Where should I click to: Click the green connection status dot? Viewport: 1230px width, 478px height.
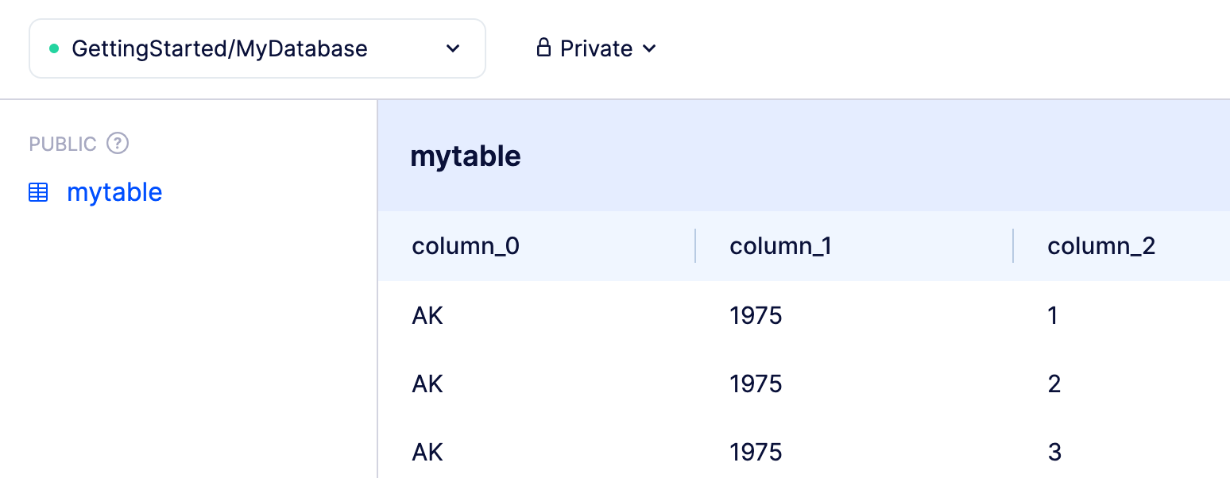click(54, 48)
